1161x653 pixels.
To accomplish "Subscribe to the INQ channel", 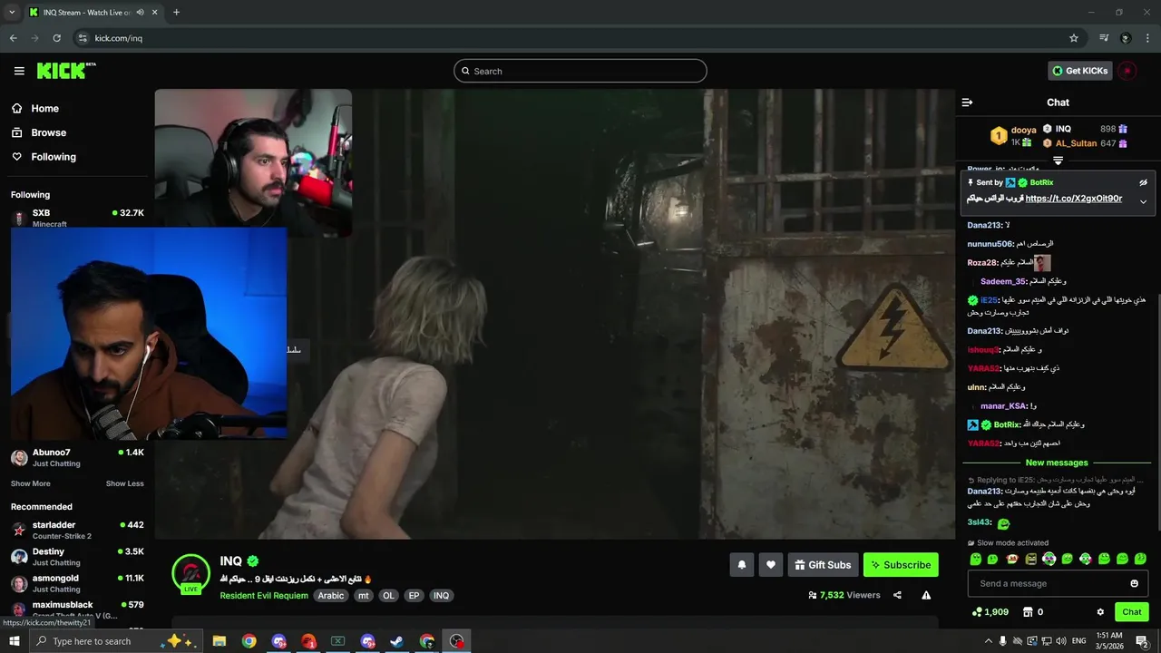I will coord(901,565).
